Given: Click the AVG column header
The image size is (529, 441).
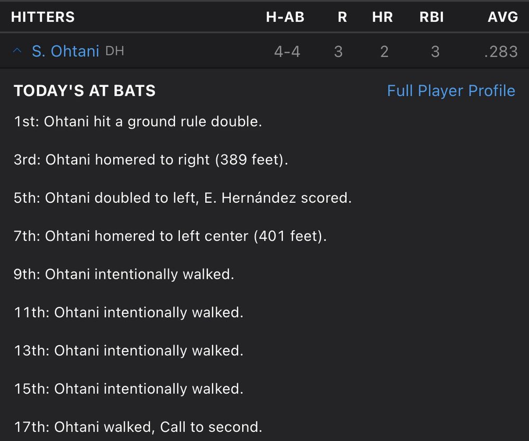Looking at the screenshot, I should point(503,17).
